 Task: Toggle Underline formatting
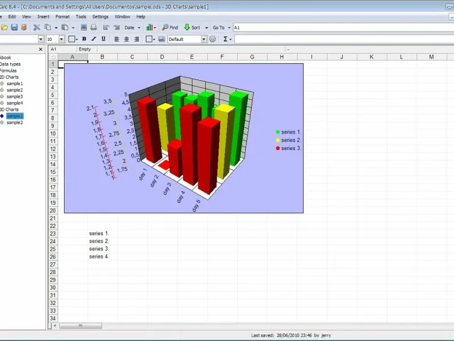102,39
